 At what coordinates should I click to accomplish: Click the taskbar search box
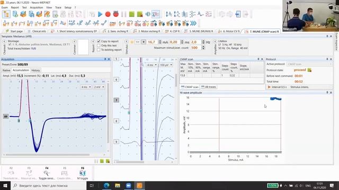tap(48, 185)
